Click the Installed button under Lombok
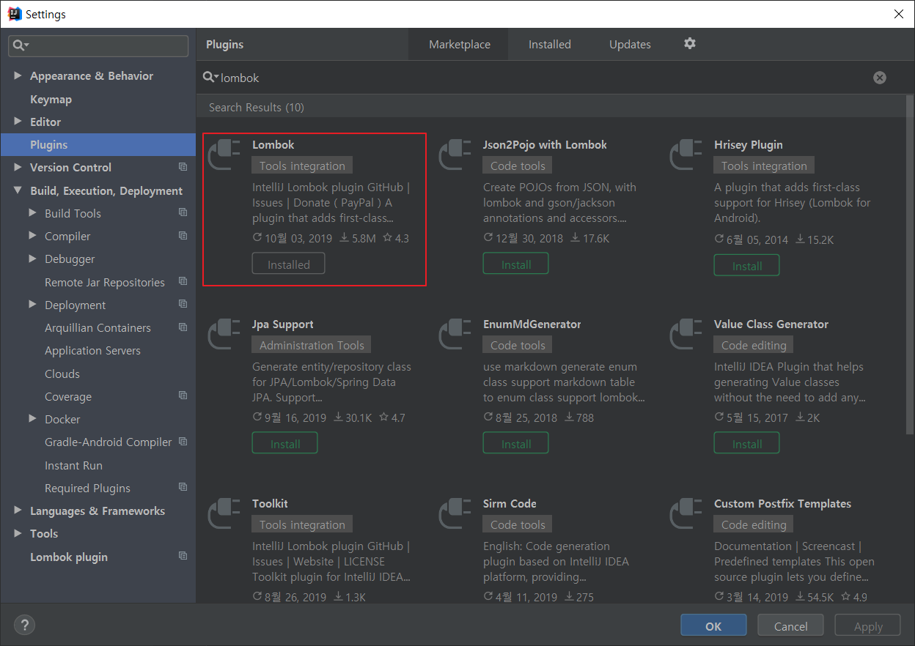The image size is (915, 646). 288,264
